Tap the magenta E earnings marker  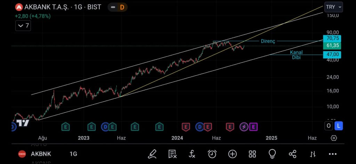[x=253, y=127]
